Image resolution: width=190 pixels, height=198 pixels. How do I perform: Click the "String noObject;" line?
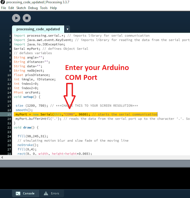coord(29,71)
